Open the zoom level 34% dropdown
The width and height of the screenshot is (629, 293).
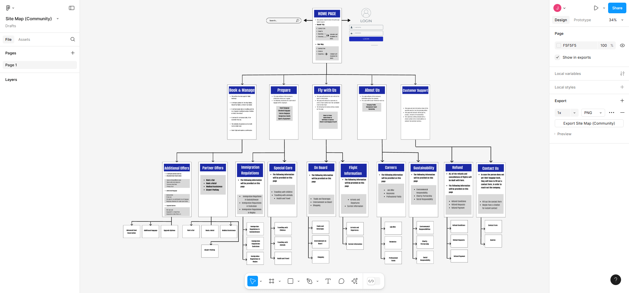(616, 20)
